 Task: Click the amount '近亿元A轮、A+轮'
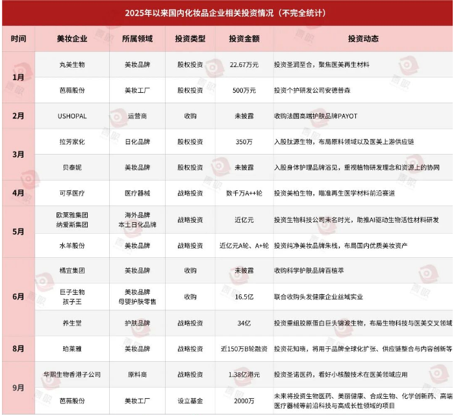[x=244, y=245]
